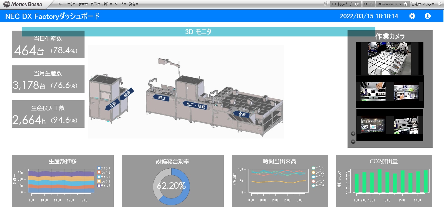Toggle ライン3 in 生産数推移 legend
Viewport: 444px width, 219px height.
pyautogui.click(x=104, y=177)
